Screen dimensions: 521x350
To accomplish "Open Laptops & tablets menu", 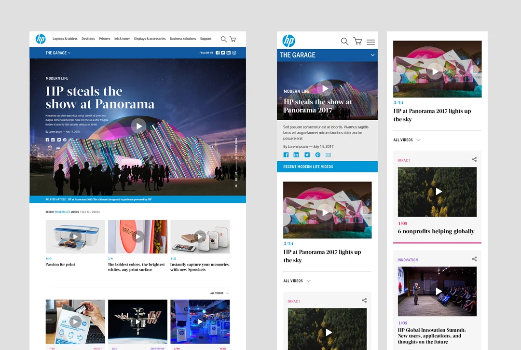I will (x=65, y=39).
